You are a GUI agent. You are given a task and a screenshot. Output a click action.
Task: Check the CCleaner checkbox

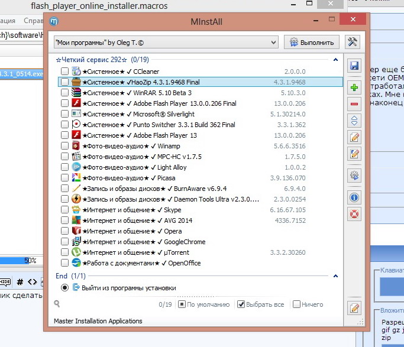[64, 72]
